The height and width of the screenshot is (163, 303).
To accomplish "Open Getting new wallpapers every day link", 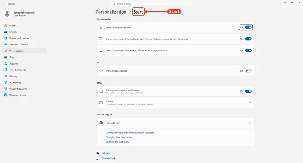I will tap(130, 132).
